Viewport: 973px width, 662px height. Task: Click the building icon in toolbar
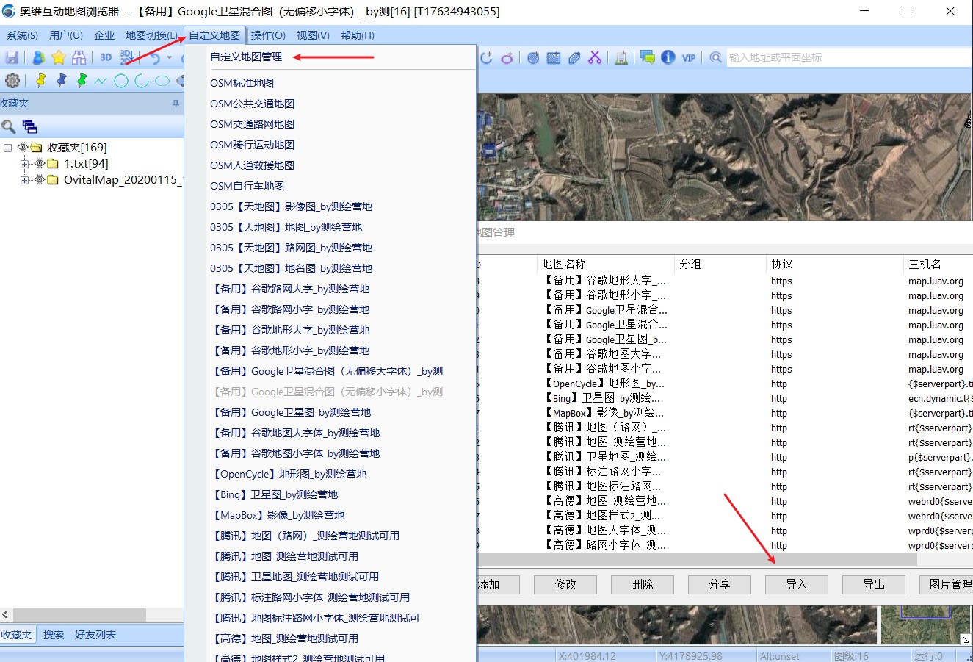(x=621, y=57)
